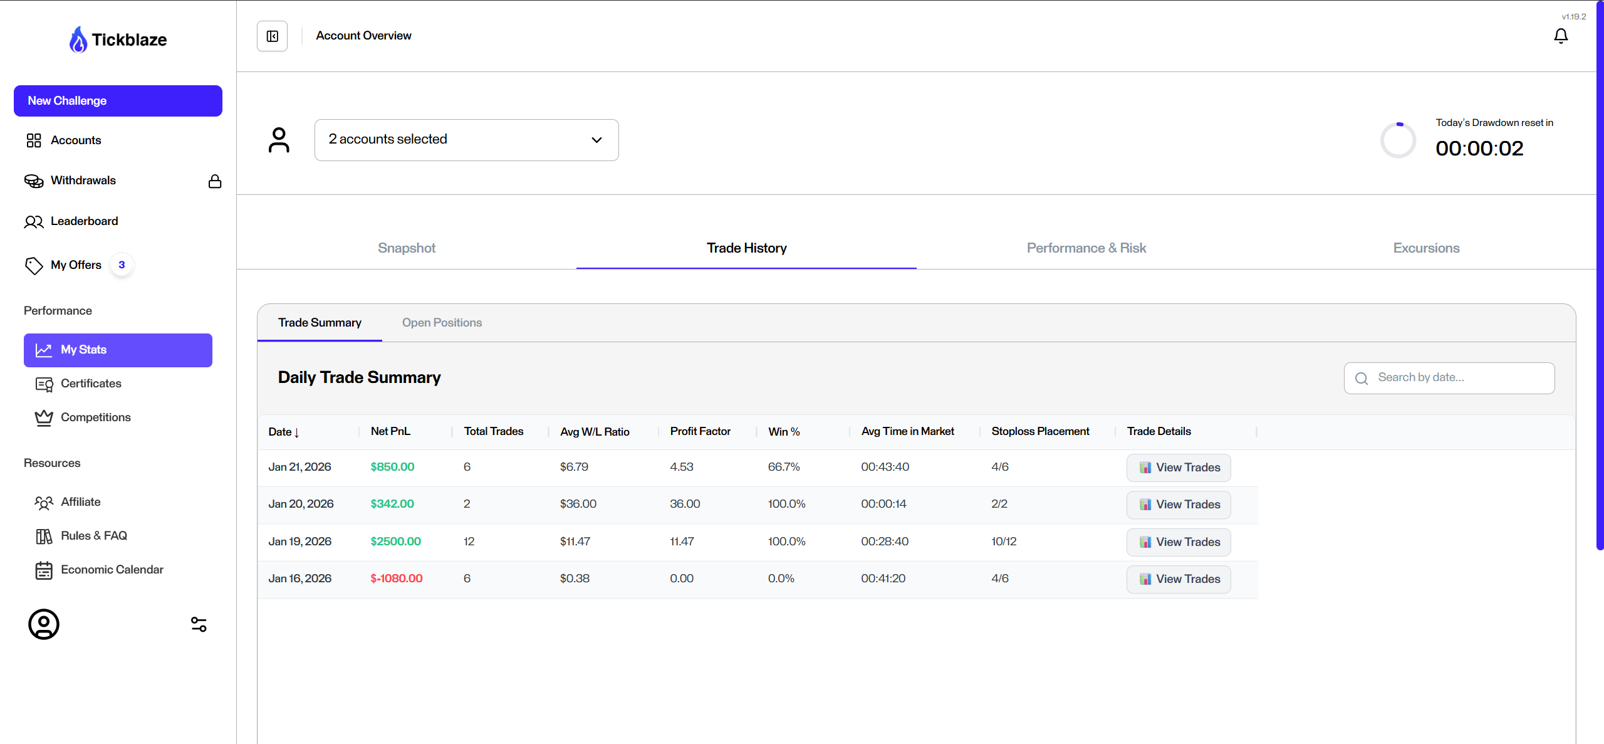Viewport: 1604px width, 744px height.
Task: Click the drawdown reset progress circle
Action: pos(1398,140)
